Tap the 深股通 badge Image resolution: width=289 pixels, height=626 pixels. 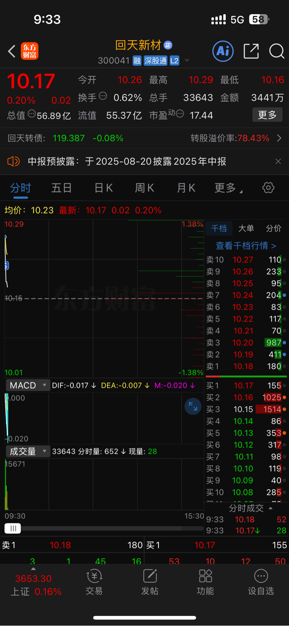pos(156,61)
